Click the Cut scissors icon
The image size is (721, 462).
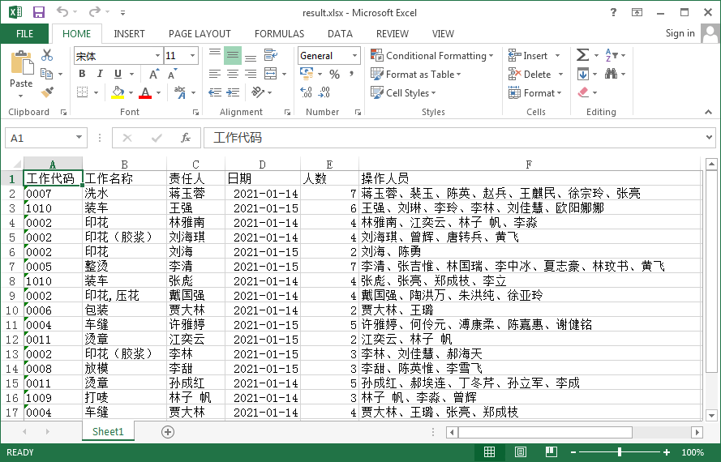pos(47,56)
